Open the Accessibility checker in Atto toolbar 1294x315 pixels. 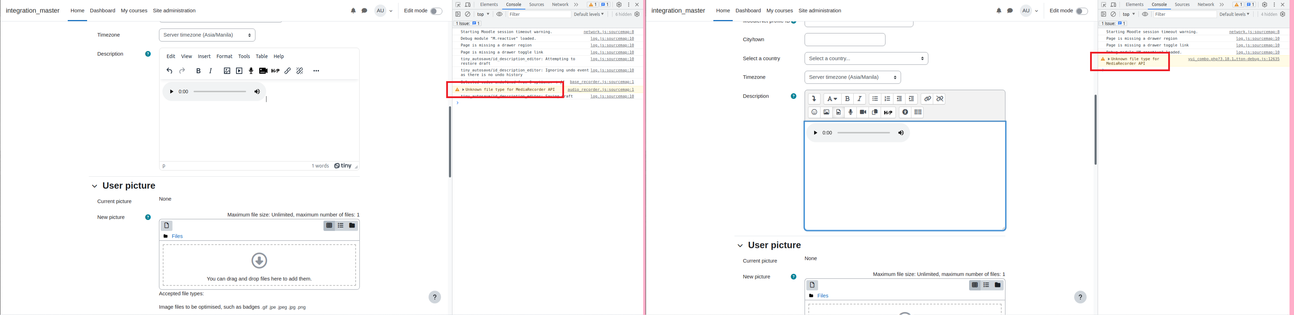905,113
